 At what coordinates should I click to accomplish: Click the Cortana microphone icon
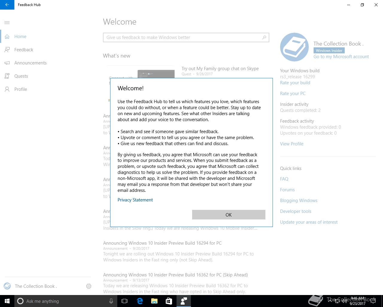click(111, 301)
